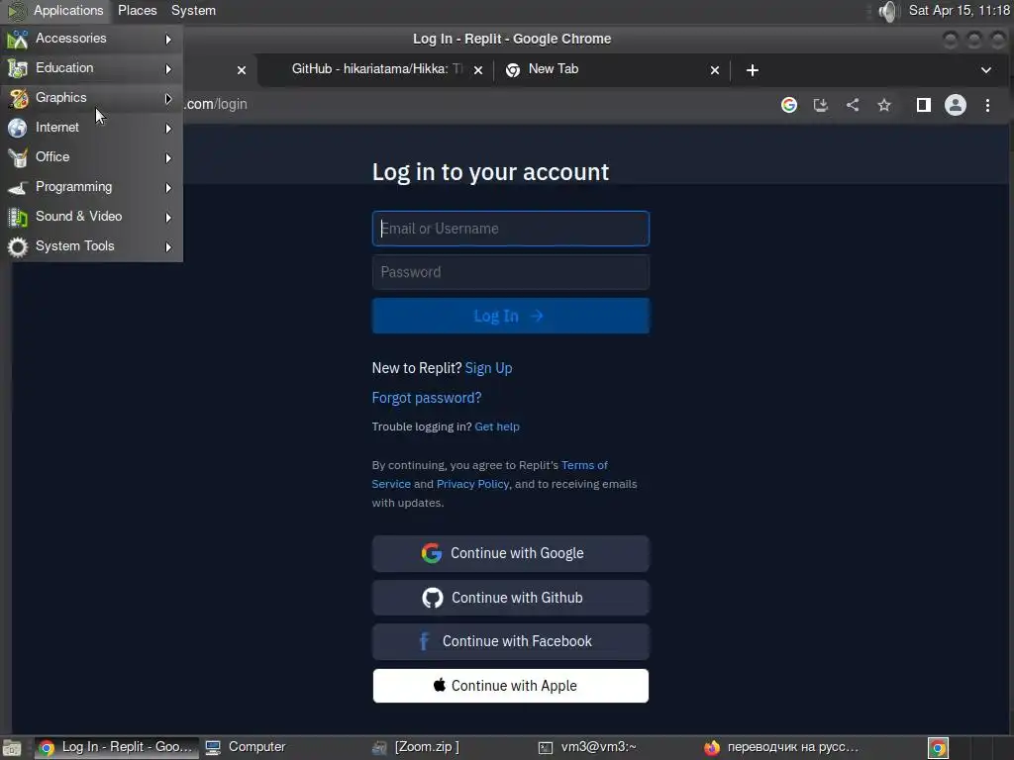Click the Google icon in address bar
1014x760 pixels.
click(789, 105)
